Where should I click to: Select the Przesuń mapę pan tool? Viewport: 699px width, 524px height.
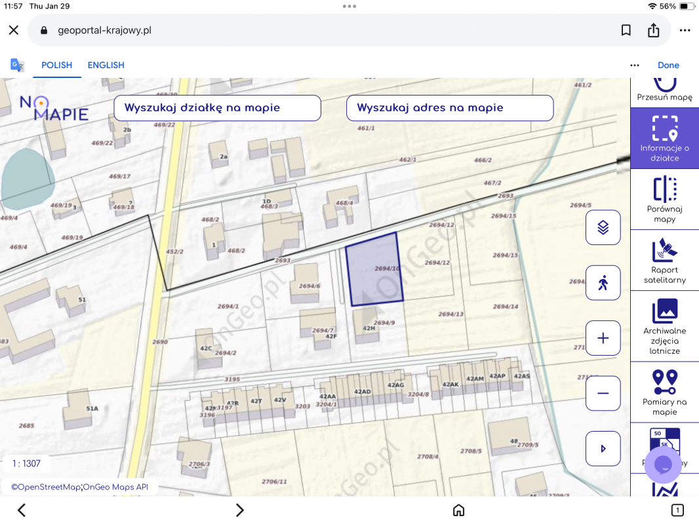pos(664,90)
